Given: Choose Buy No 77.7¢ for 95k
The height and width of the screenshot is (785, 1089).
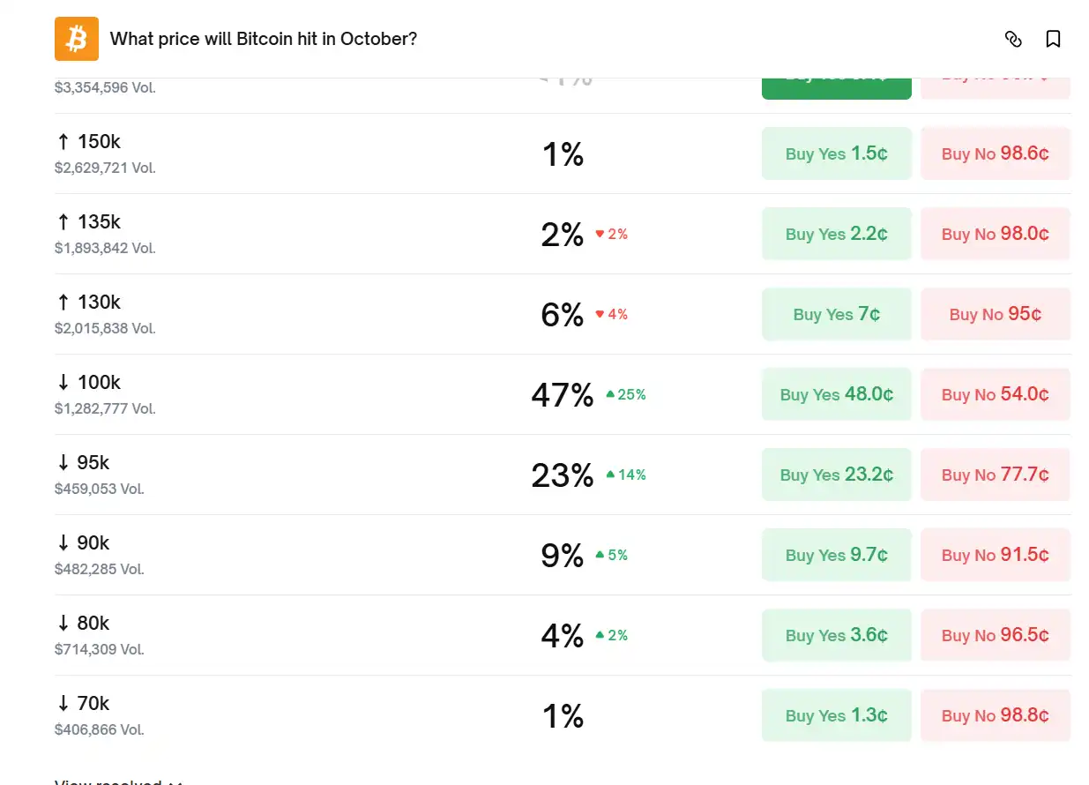Looking at the screenshot, I should click(995, 475).
